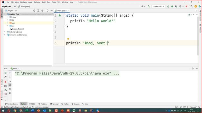Screen dimensions: 202x113
Task: Open the Notifications side panel
Action: point(200,16)
